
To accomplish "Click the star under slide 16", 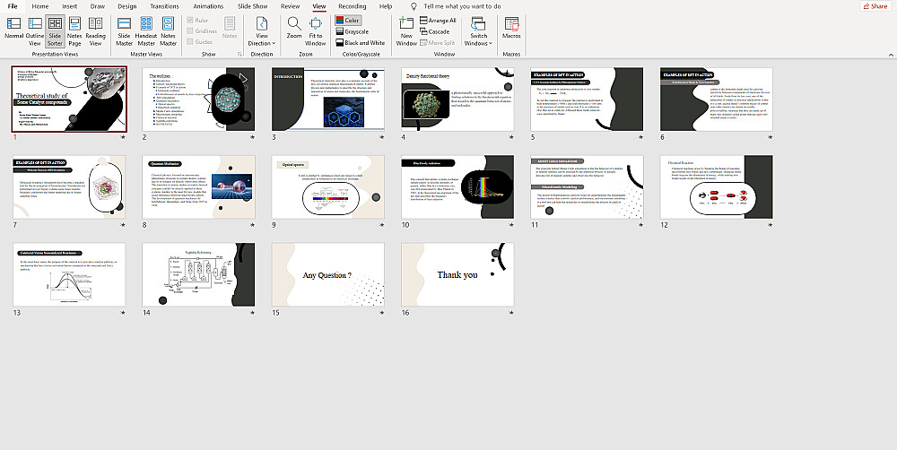I will coord(511,313).
